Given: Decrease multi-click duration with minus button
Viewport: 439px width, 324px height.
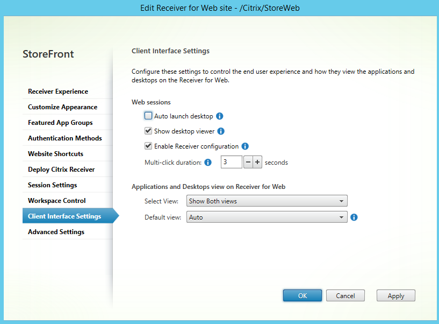Looking at the screenshot, I should (248, 162).
